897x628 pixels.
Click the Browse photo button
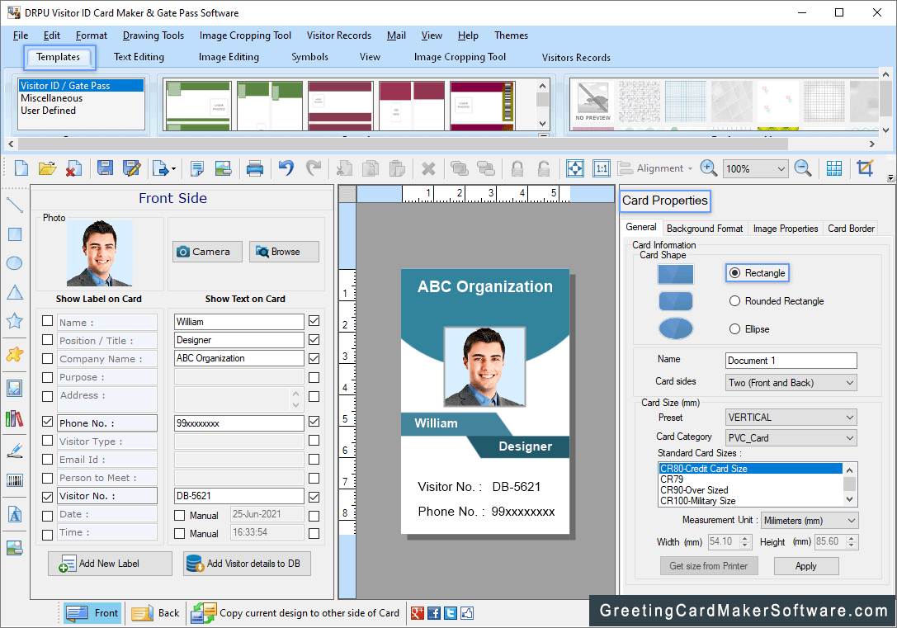pyautogui.click(x=285, y=252)
